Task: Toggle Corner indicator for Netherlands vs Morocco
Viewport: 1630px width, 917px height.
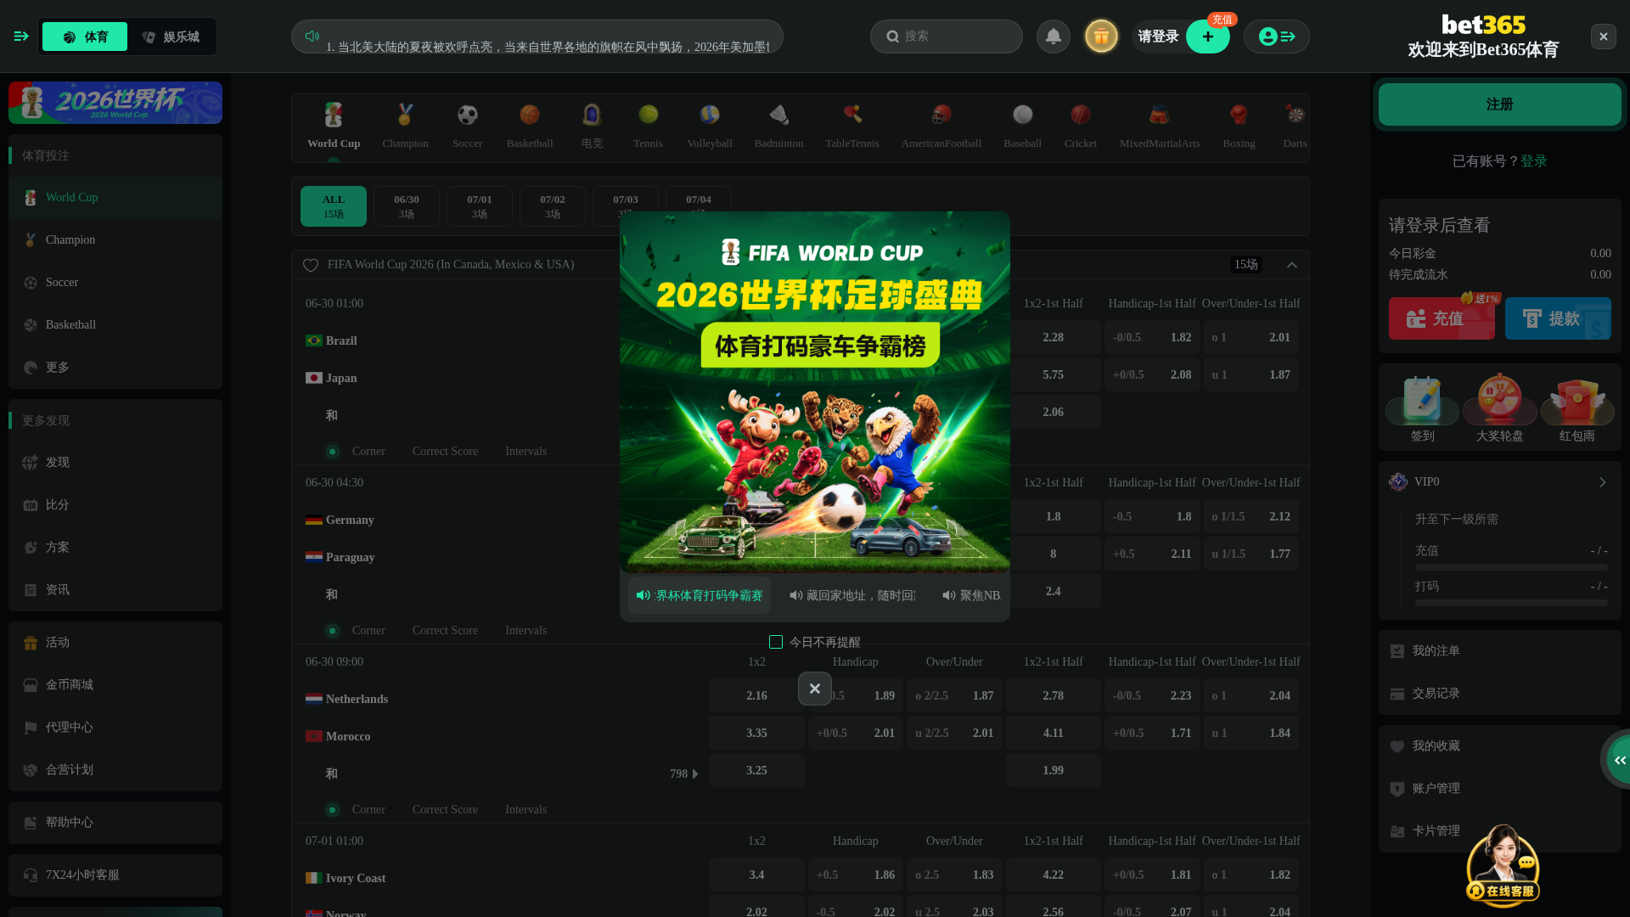Action: pos(333,810)
